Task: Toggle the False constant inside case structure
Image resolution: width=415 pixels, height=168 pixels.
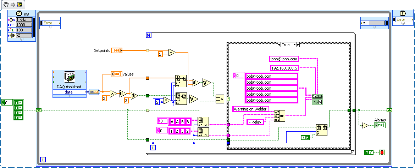Action: (x=305, y=137)
